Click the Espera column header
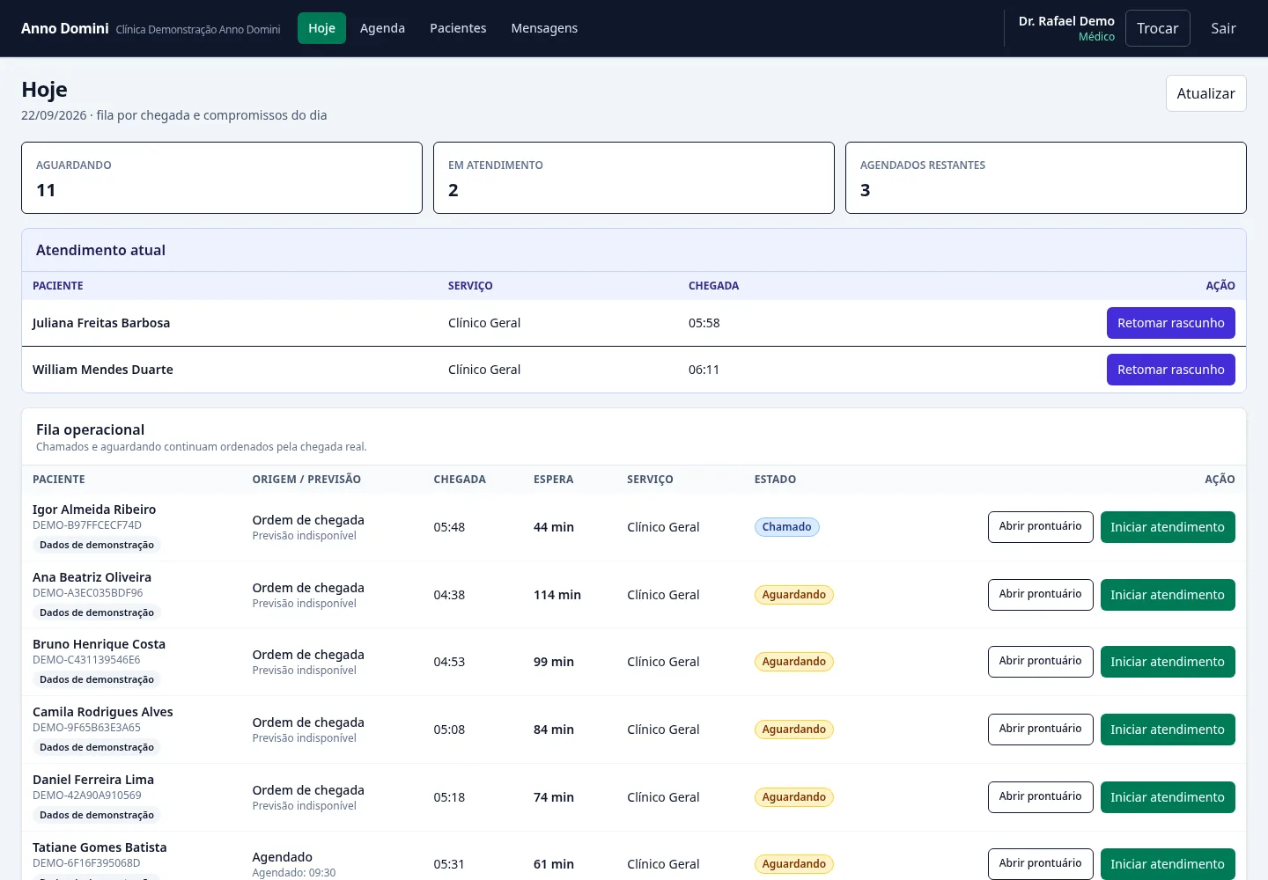This screenshot has height=880, width=1268. [553, 480]
